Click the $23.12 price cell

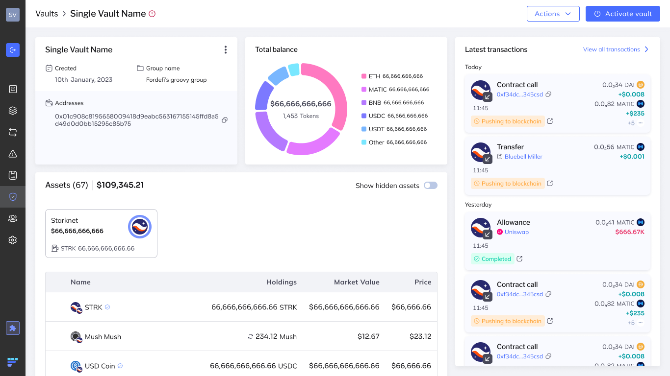tap(420, 336)
